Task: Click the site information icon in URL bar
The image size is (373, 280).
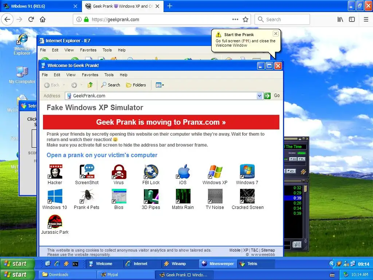Action: (79, 20)
